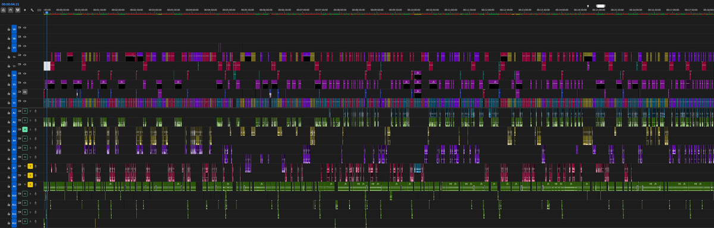This screenshot has height=228, width=714.
Task: Toggle target for track V1 label
Action: point(14,102)
